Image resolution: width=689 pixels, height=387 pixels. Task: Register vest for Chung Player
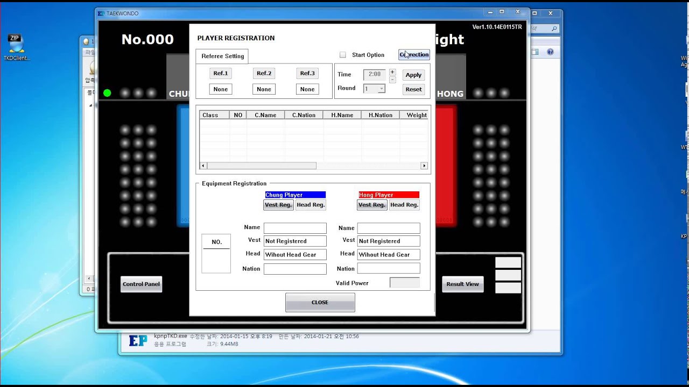tap(278, 205)
